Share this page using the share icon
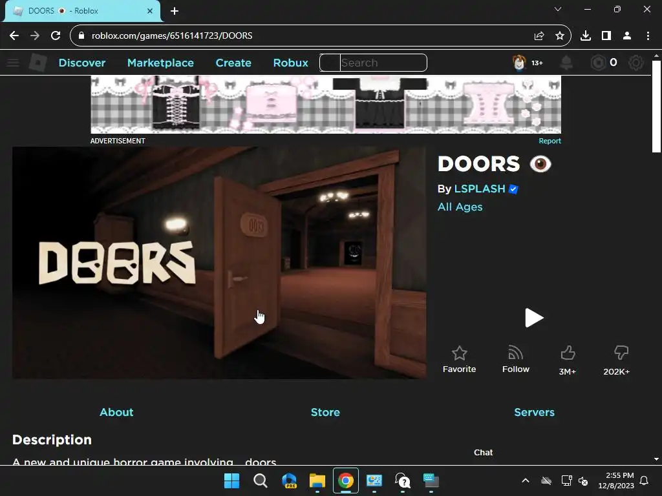This screenshot has height=496, width=662. (539, 36)
